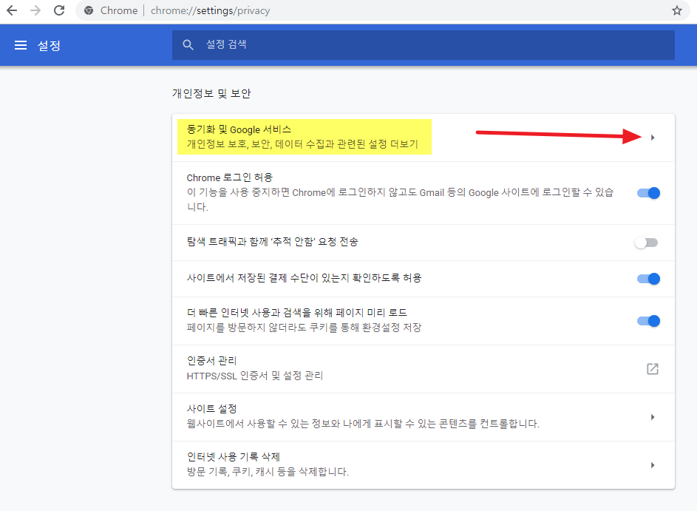Click the Chrome site info icon in the address bar
The height and width of the screenshot is (511, 697).
89,10
